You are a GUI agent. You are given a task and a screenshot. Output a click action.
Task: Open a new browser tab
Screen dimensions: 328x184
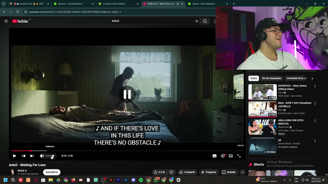(x=234, y=4)
